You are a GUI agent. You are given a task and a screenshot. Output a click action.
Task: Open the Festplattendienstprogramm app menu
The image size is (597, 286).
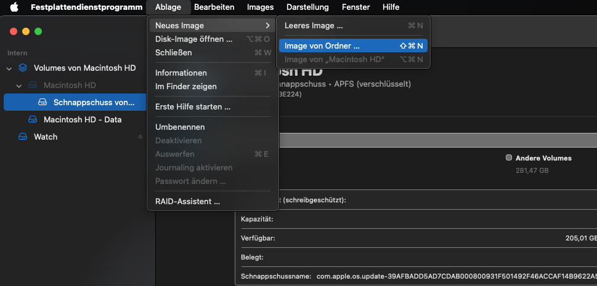point(87,7)
